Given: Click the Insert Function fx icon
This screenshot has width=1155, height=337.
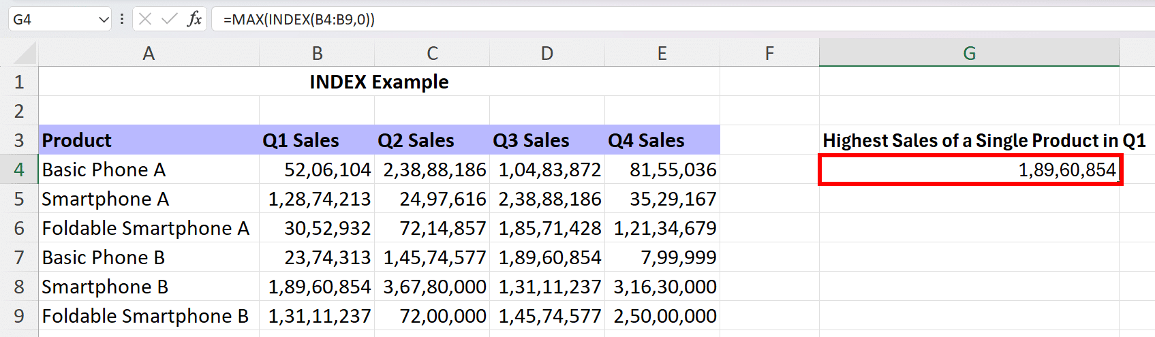Looking at the screenshot, I should click(x=194, y=19).
